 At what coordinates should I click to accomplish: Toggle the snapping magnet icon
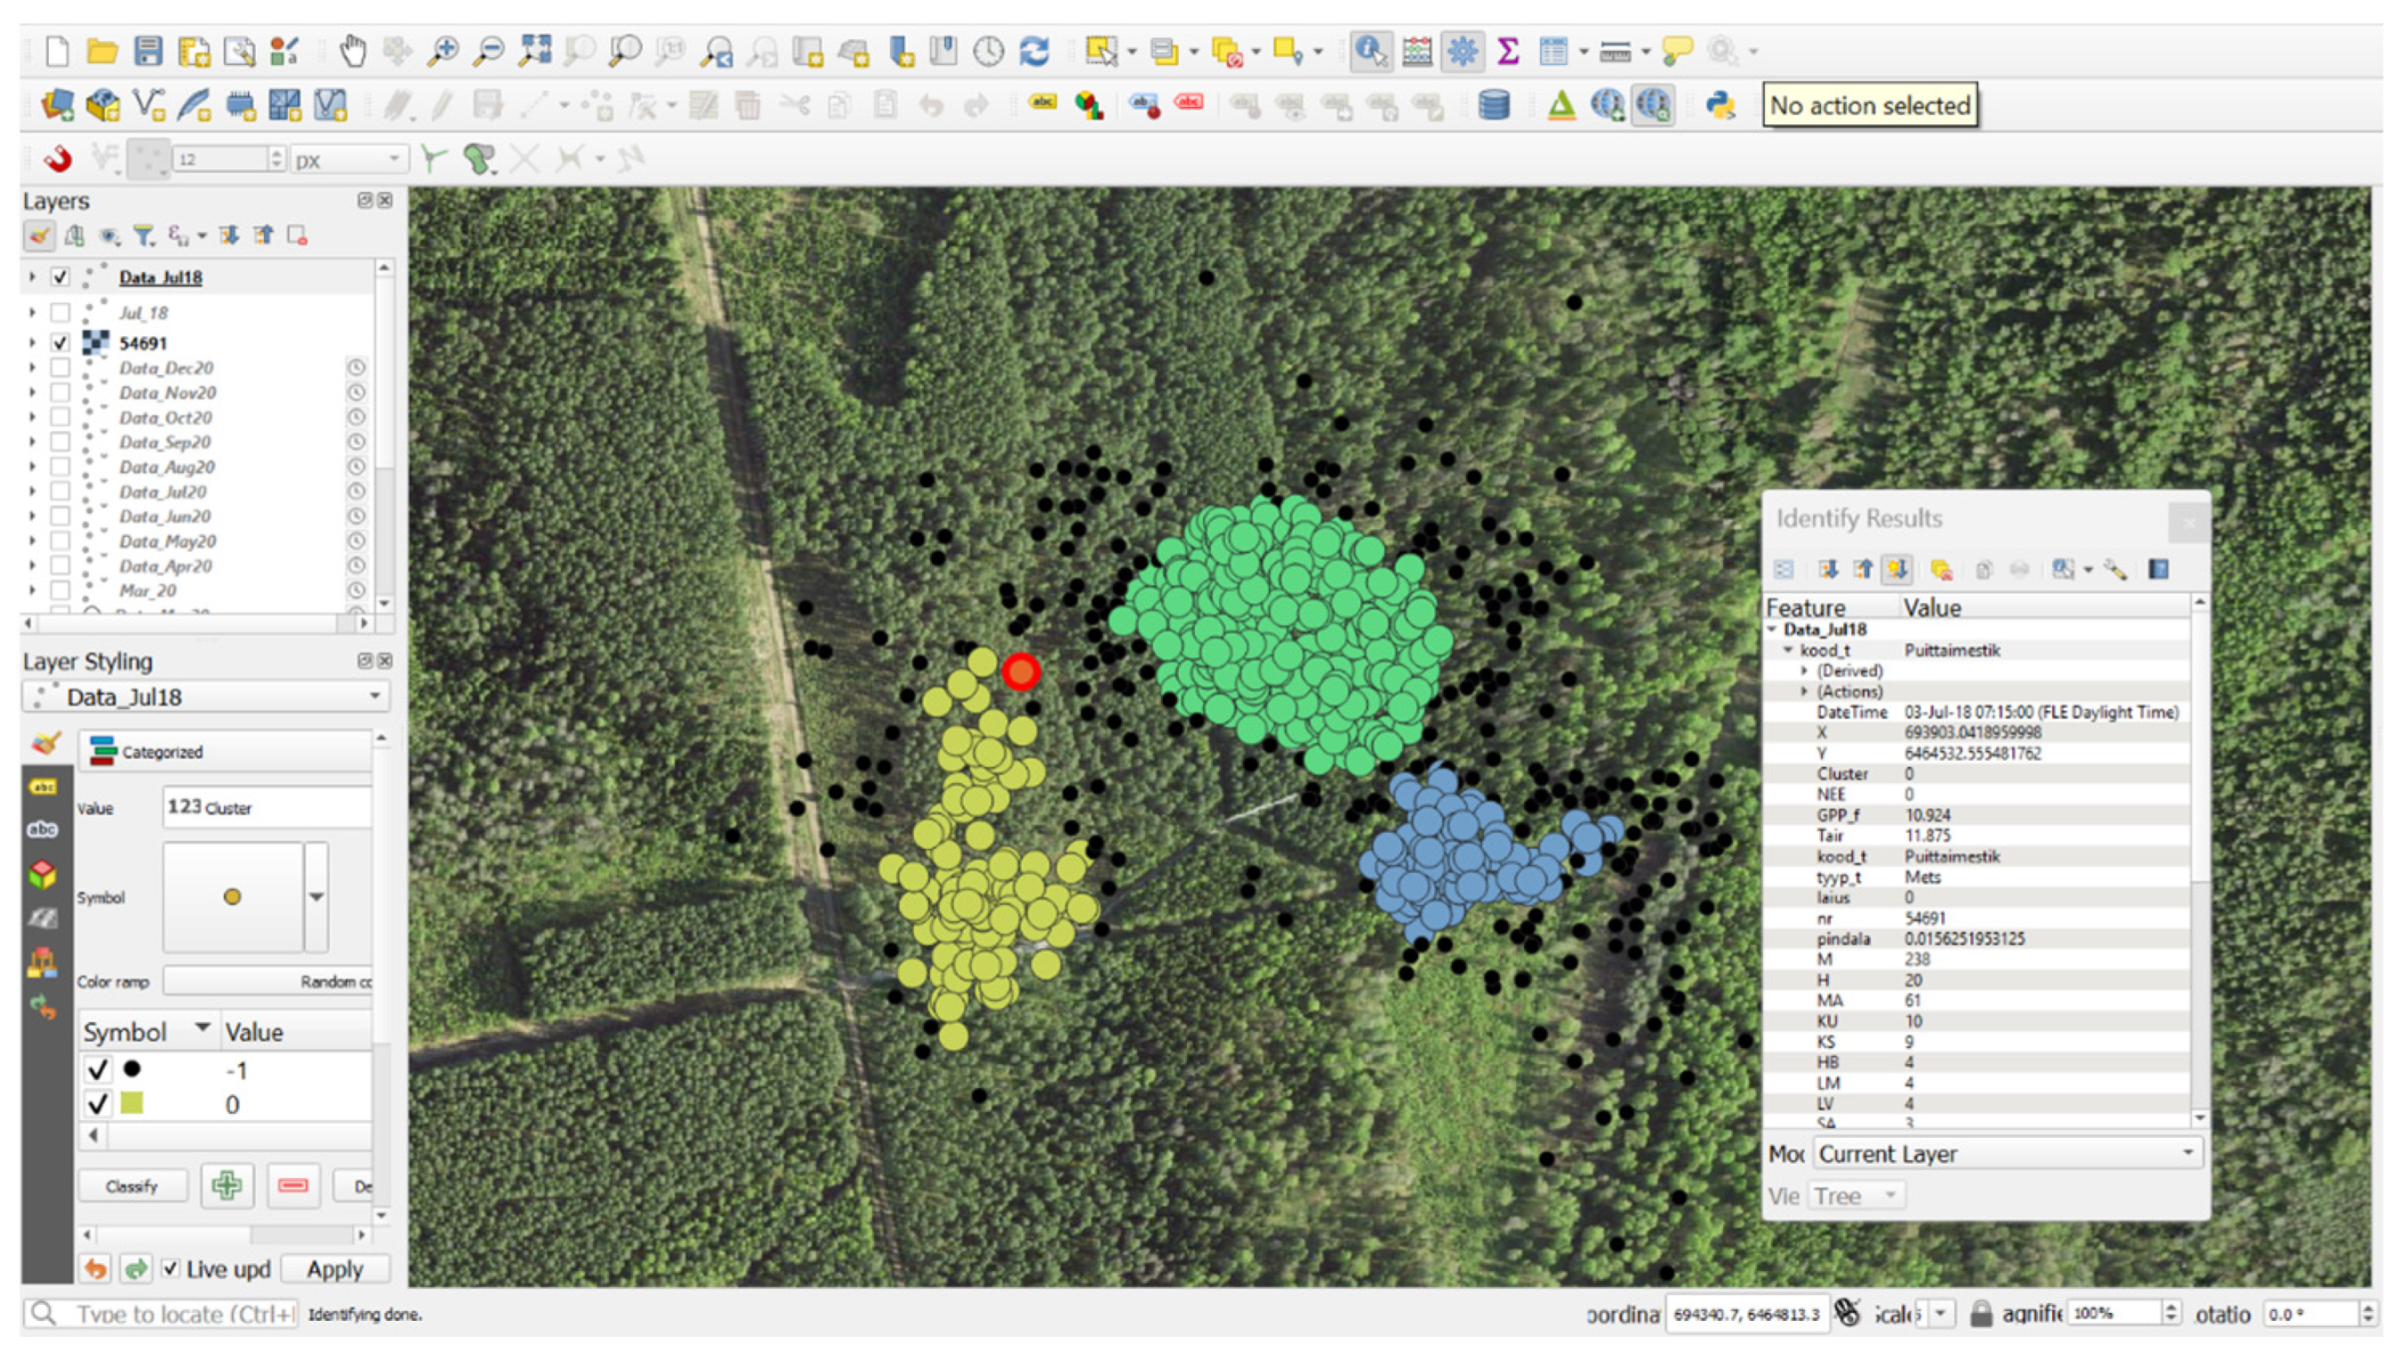pos(58,159)
